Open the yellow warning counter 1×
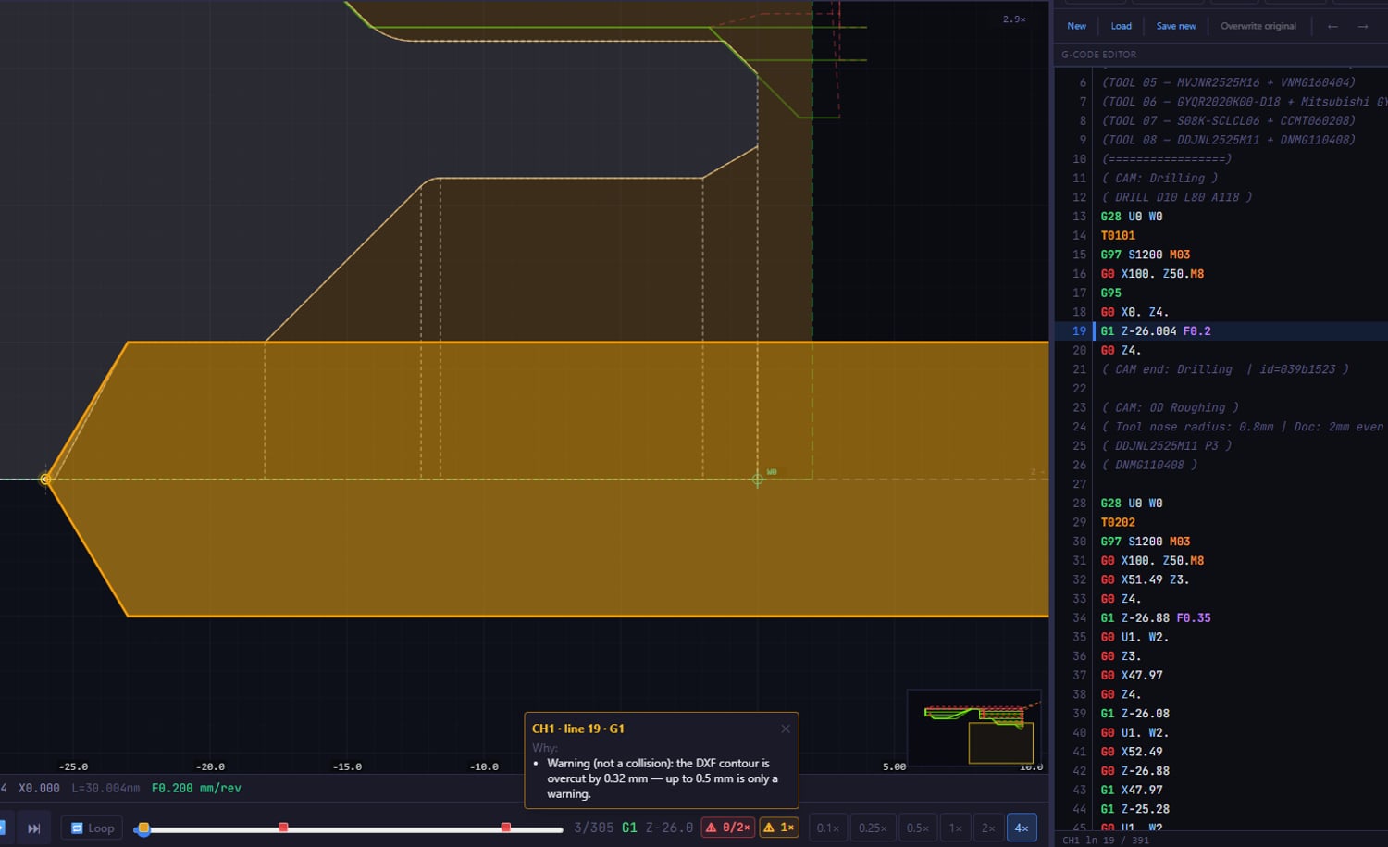Image resolution: width=1388 pixels, height=847 pixels. (x=779, y=828)
